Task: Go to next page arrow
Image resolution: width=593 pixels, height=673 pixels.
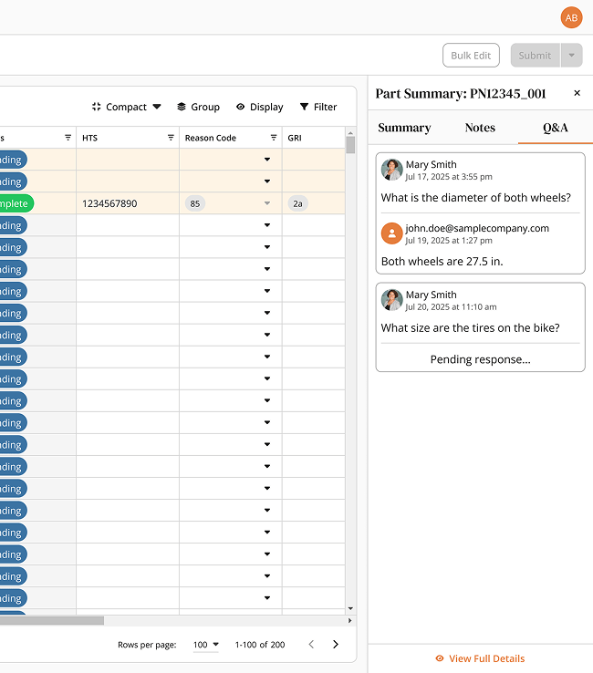Action: tap(336, 644)
